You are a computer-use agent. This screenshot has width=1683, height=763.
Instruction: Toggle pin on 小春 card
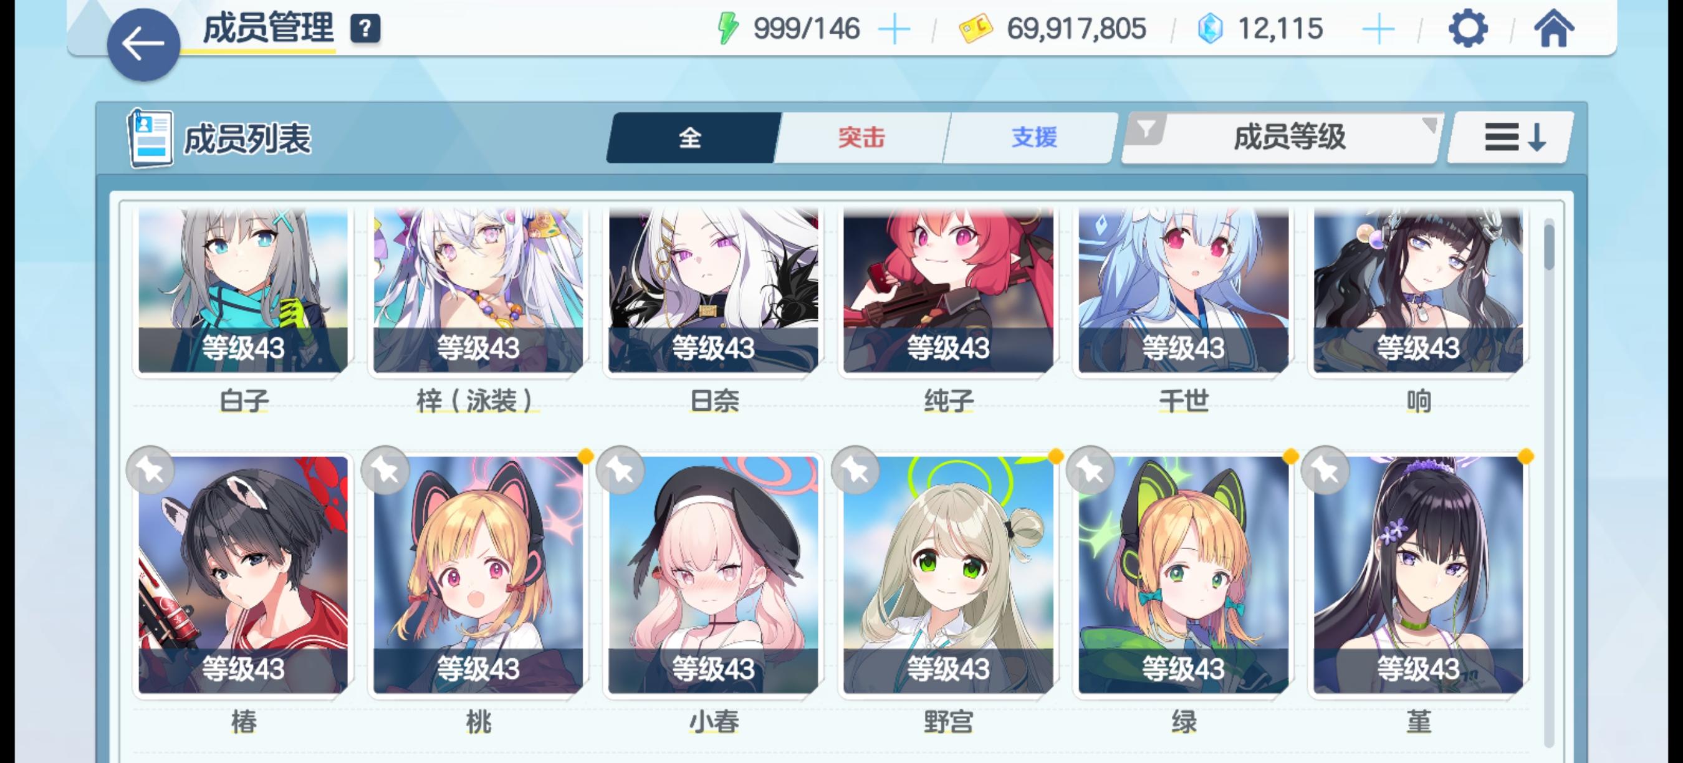(621, 469)
